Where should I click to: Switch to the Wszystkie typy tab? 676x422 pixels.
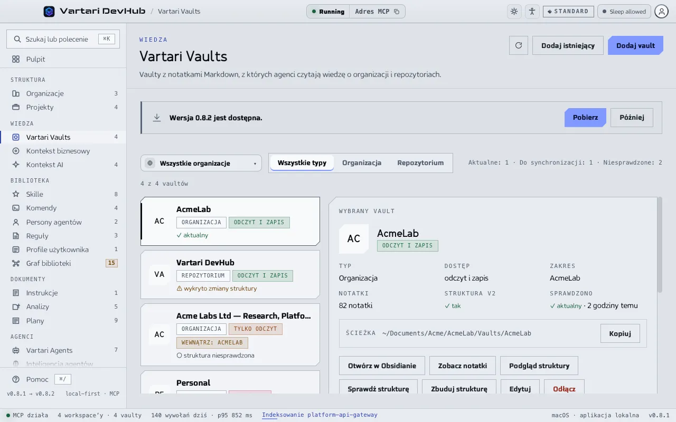click(302, 162)
